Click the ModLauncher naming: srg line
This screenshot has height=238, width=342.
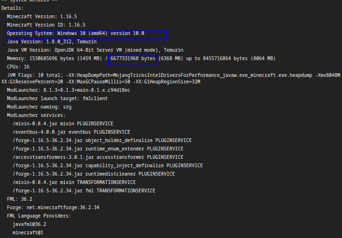(x=39, y=107)
